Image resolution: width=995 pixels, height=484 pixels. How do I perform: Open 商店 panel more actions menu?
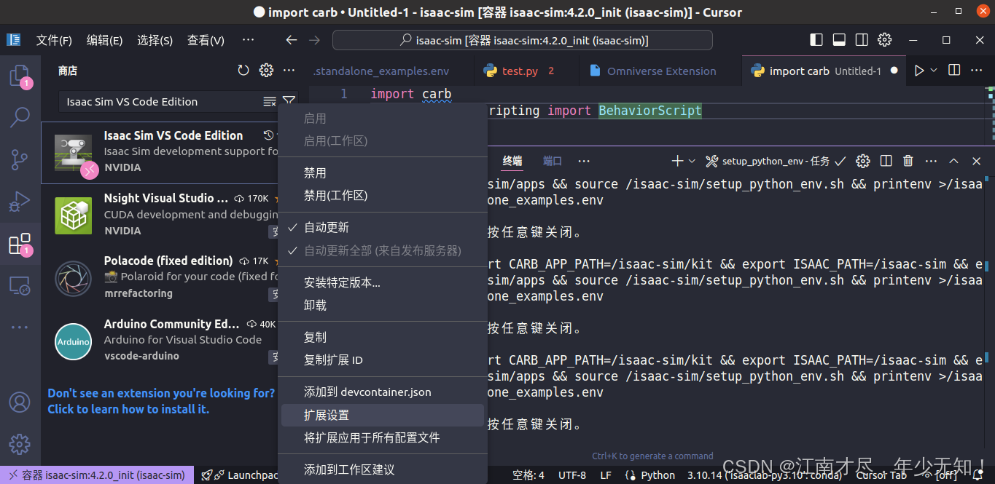[289, 71]
